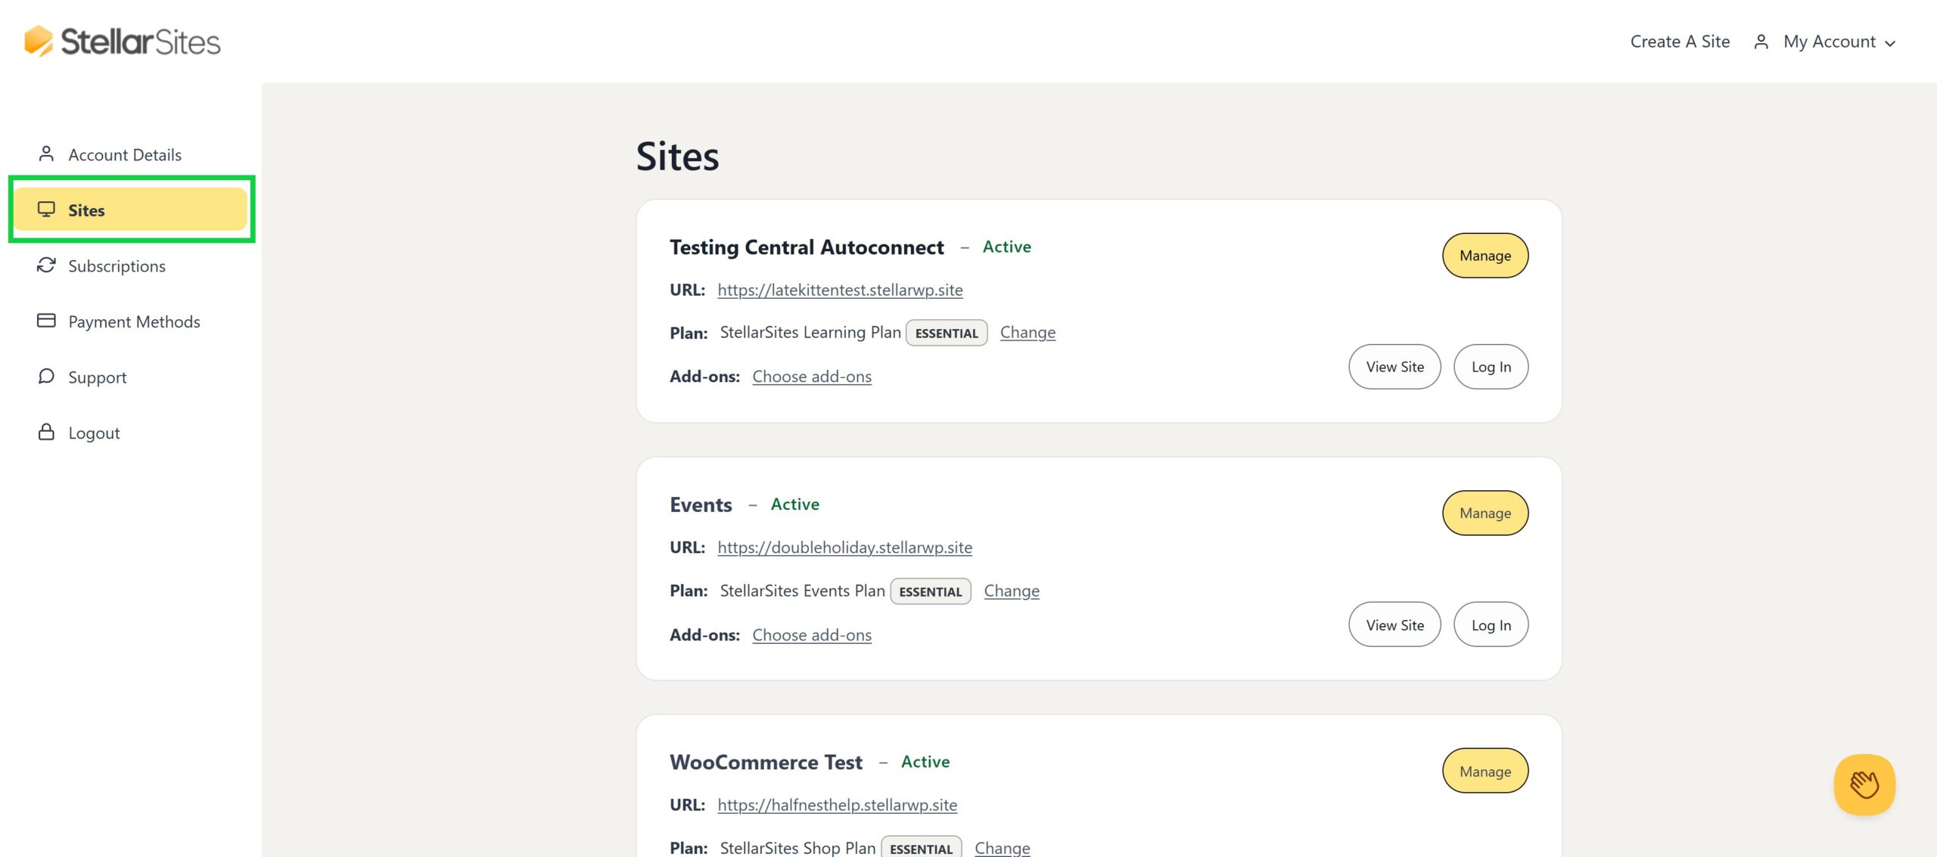
Task: Open the chat widget in the corner
Action: click(x=1865, y=784)
